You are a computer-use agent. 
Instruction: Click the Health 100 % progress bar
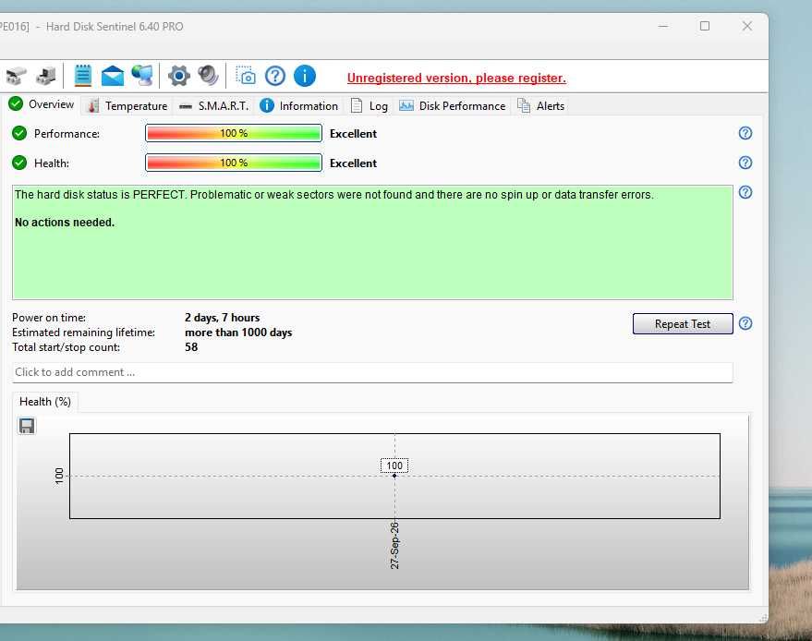click(234, 163)
